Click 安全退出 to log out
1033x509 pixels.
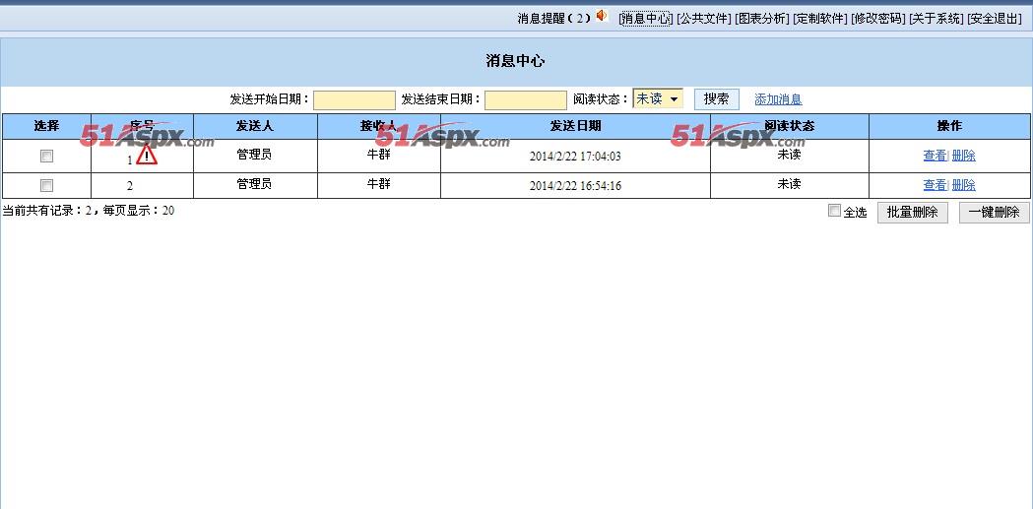pos(994,19)
